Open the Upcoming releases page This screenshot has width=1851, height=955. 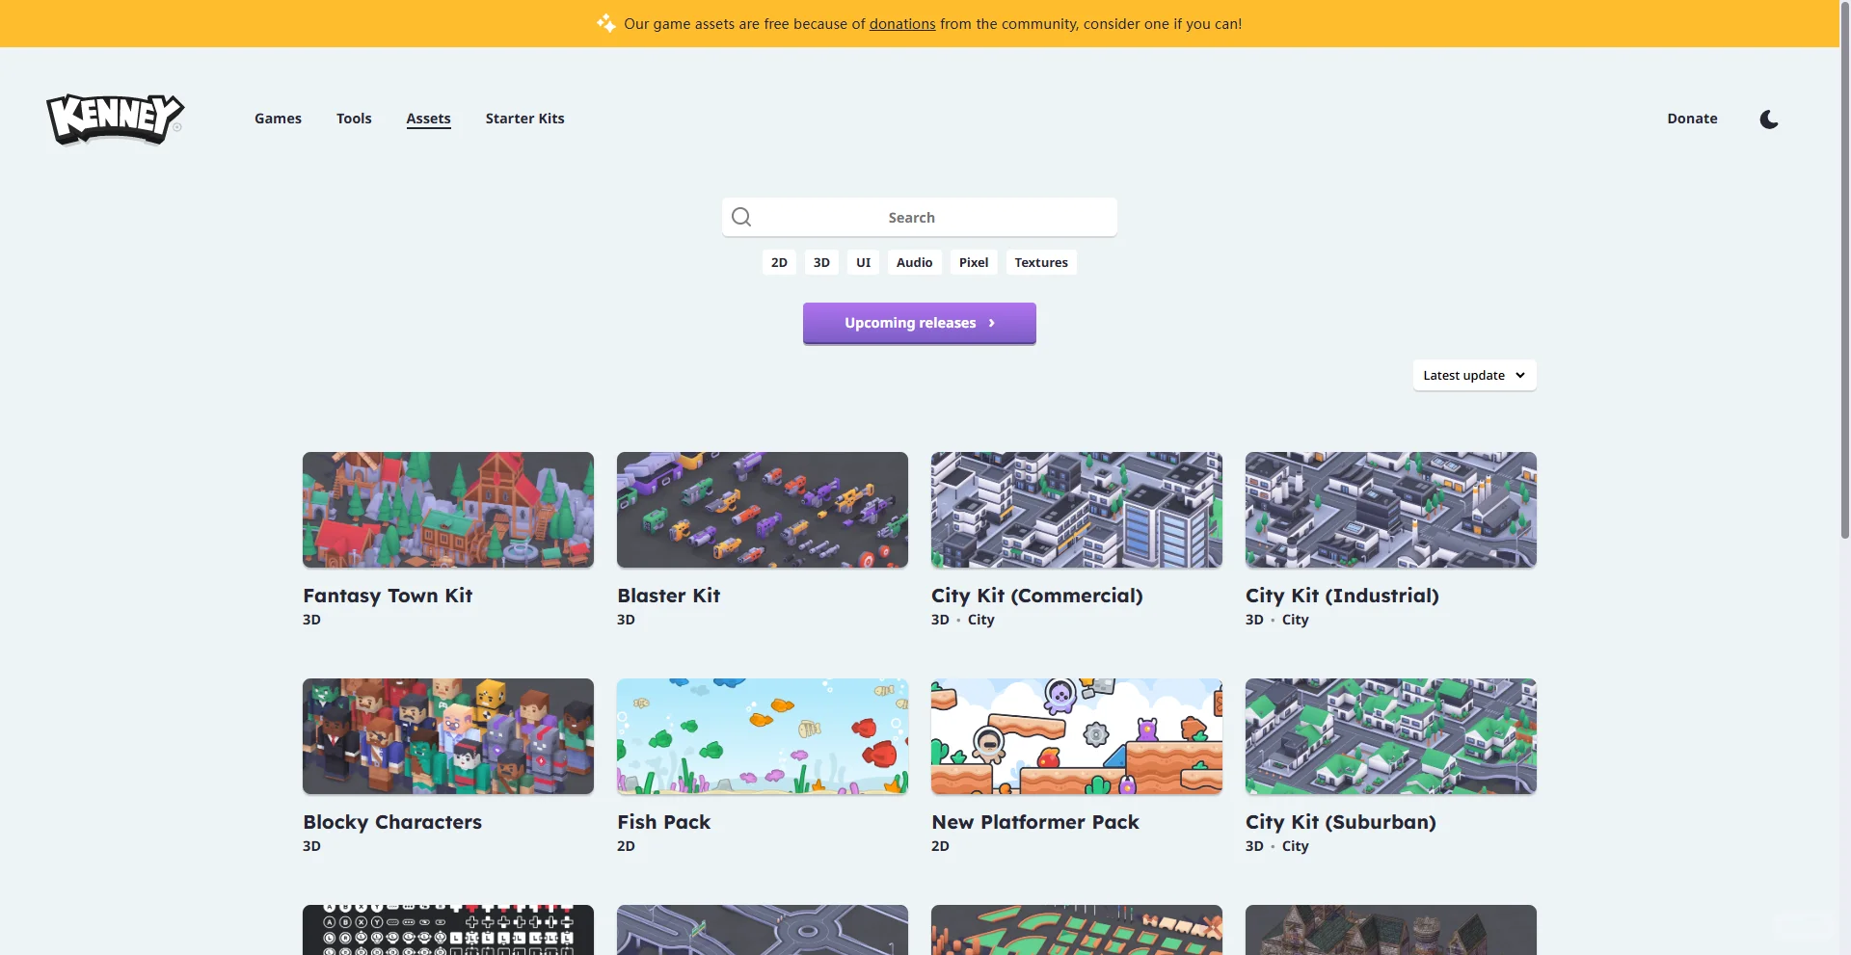click(920, 323)
